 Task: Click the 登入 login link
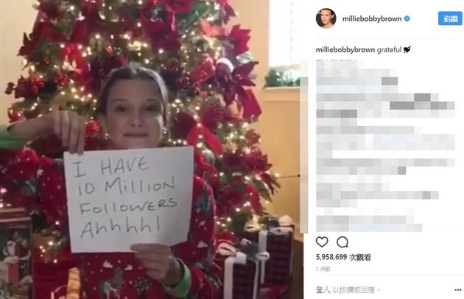tap(323, 290)
